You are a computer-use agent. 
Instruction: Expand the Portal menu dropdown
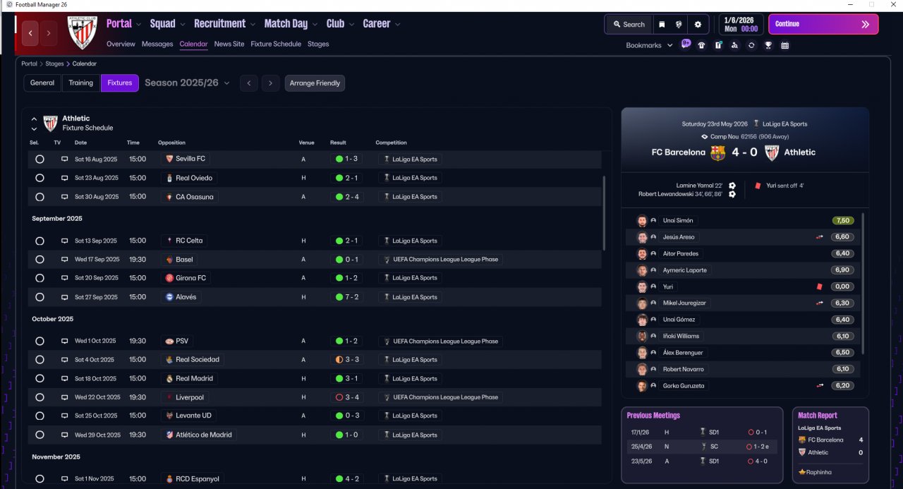[x=138, y=25]
